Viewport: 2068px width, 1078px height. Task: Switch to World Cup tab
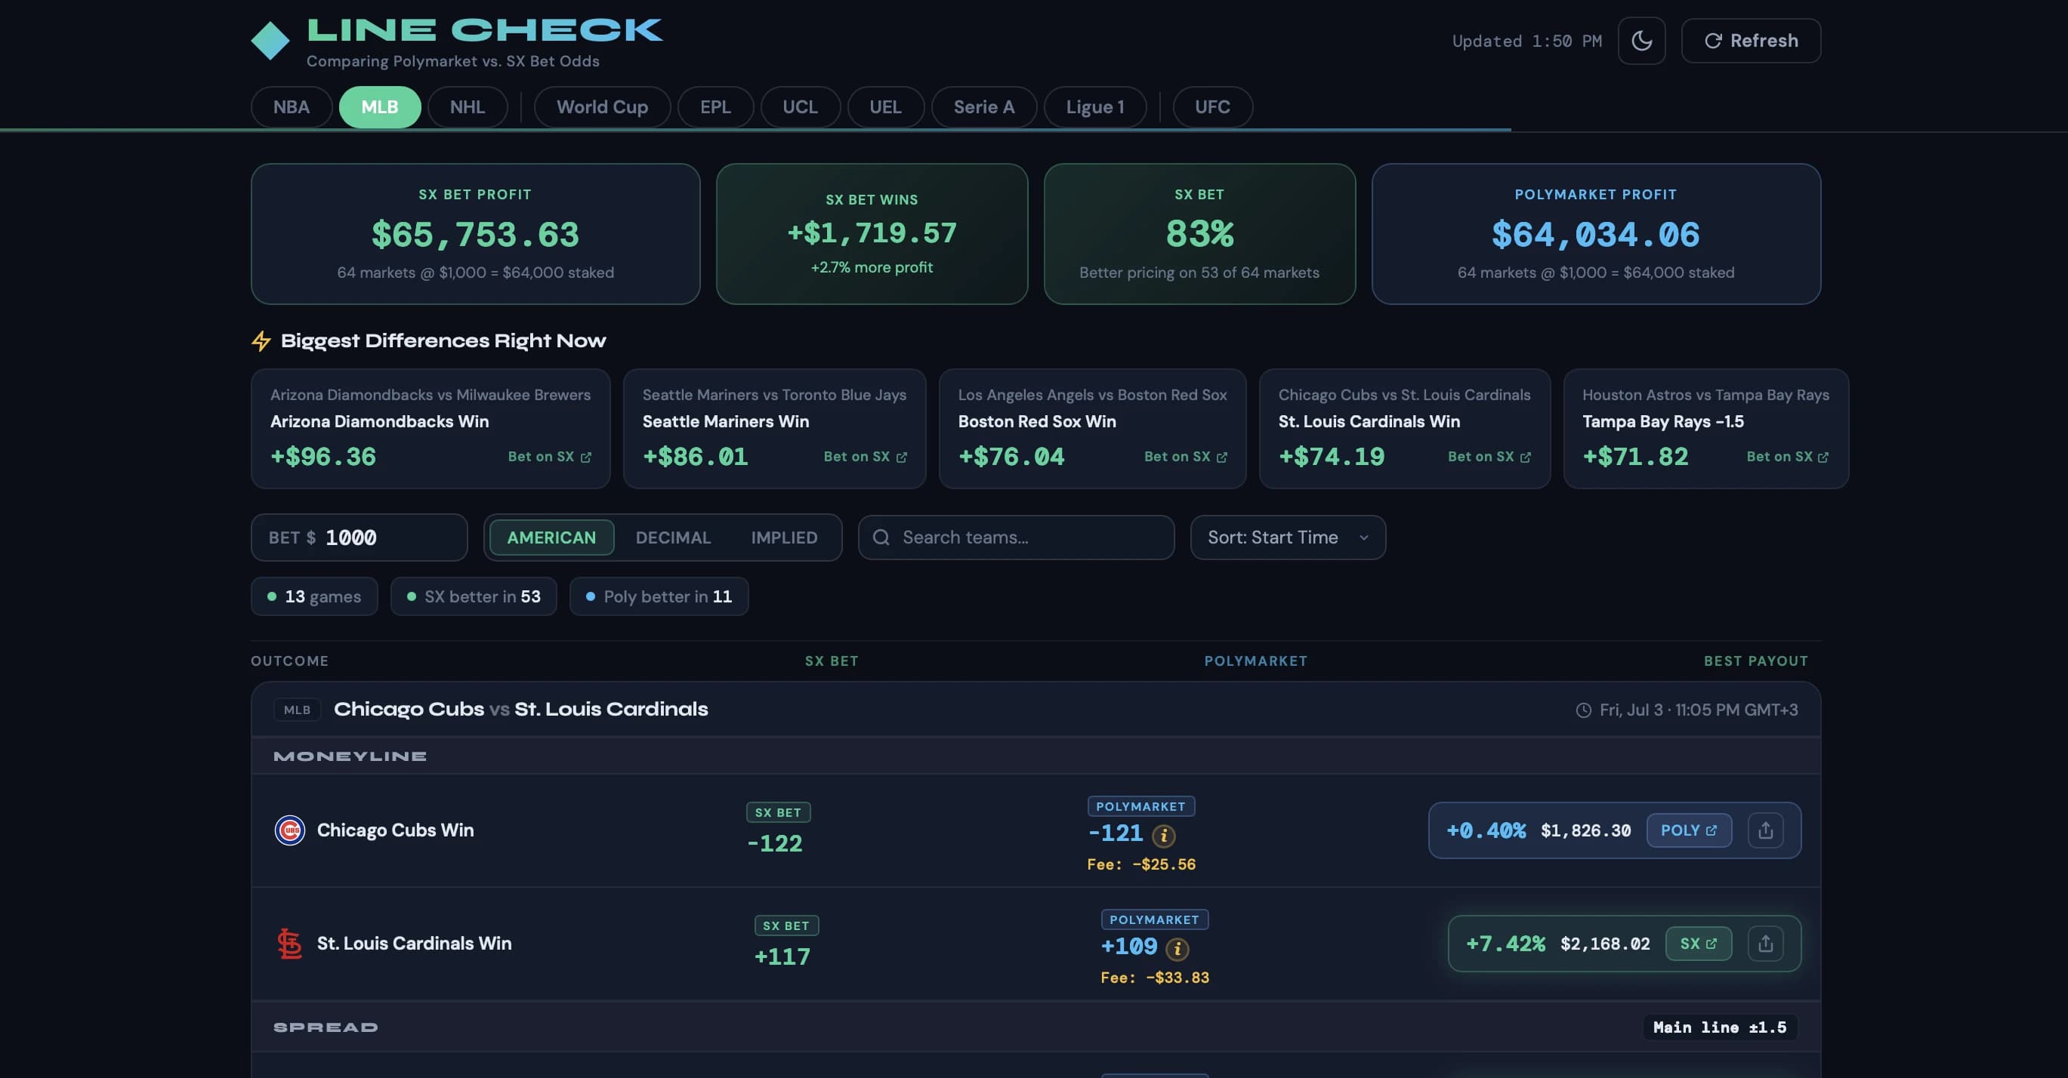(x=602, y=106)
